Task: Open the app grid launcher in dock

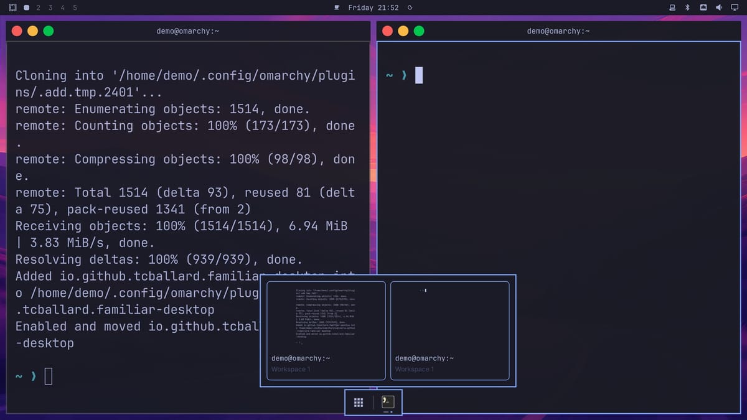Action: 359,403
